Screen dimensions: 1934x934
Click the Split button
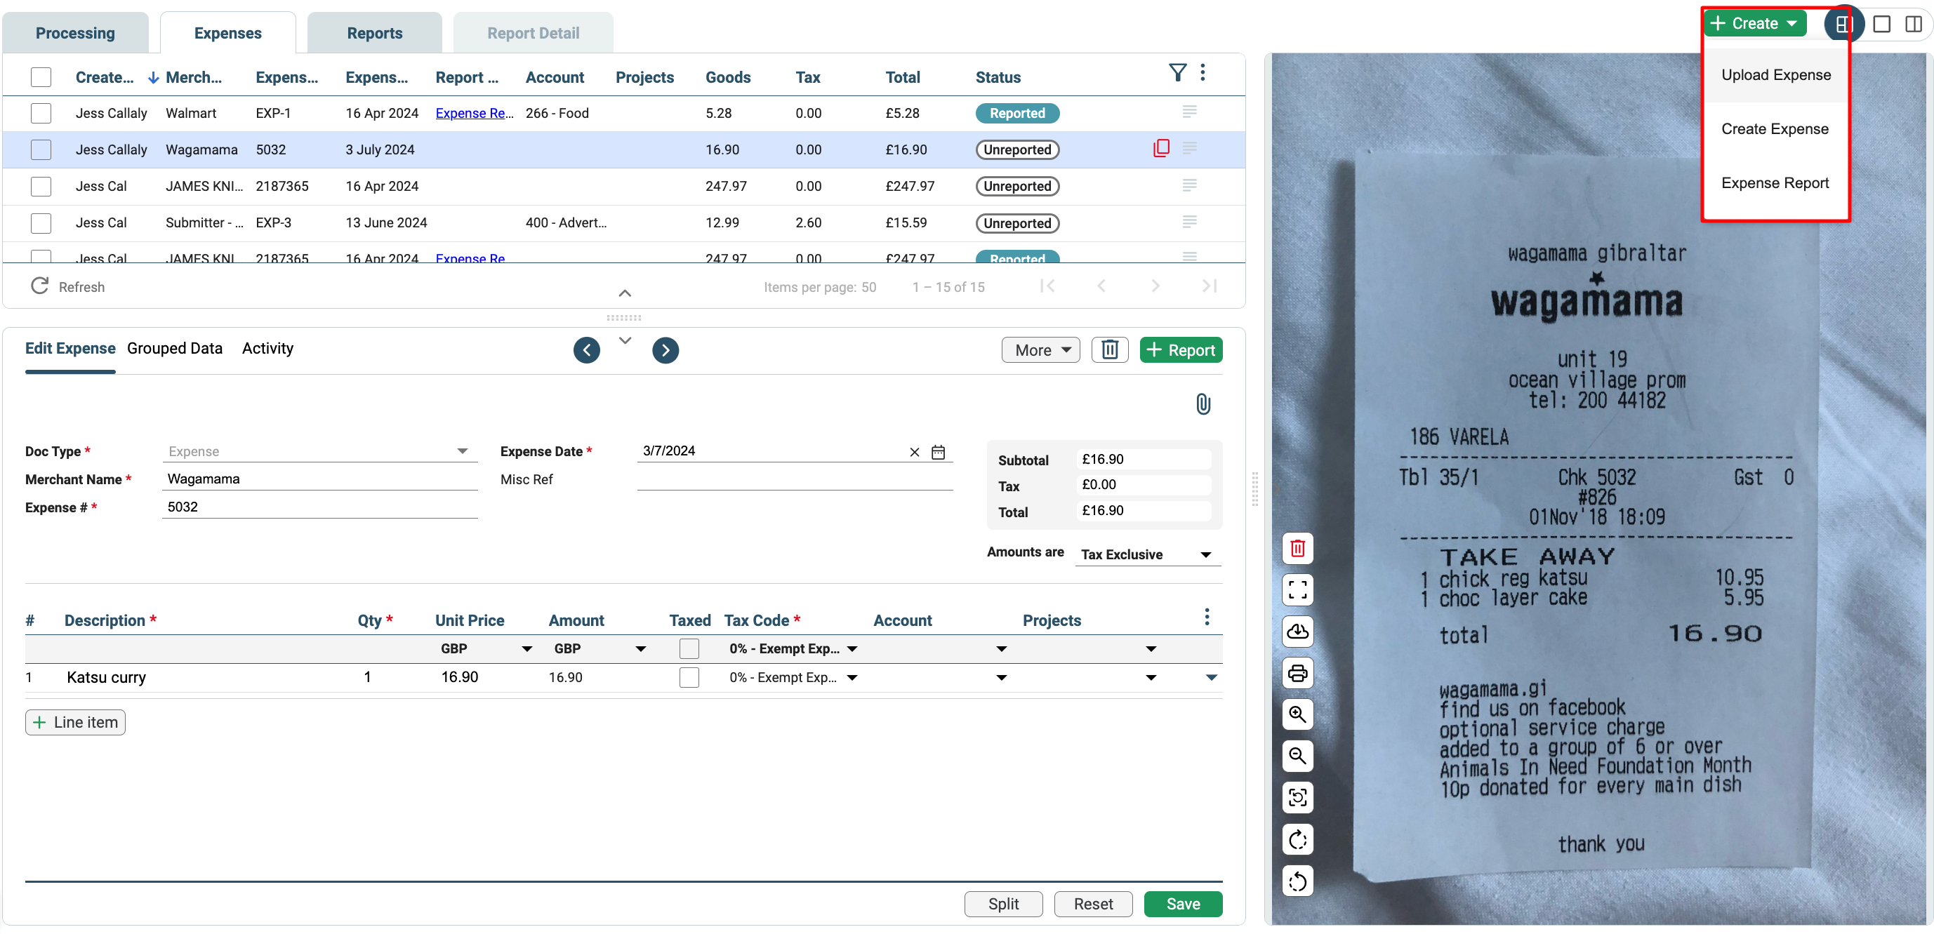1003,903
